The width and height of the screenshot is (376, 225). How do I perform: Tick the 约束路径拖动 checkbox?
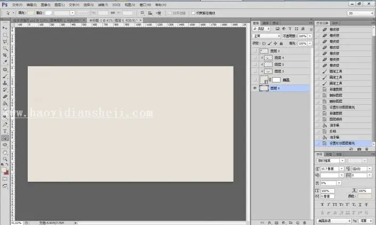[193, 13]
